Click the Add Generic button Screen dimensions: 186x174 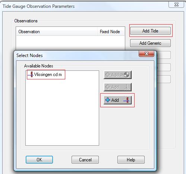tap(150, 43)
